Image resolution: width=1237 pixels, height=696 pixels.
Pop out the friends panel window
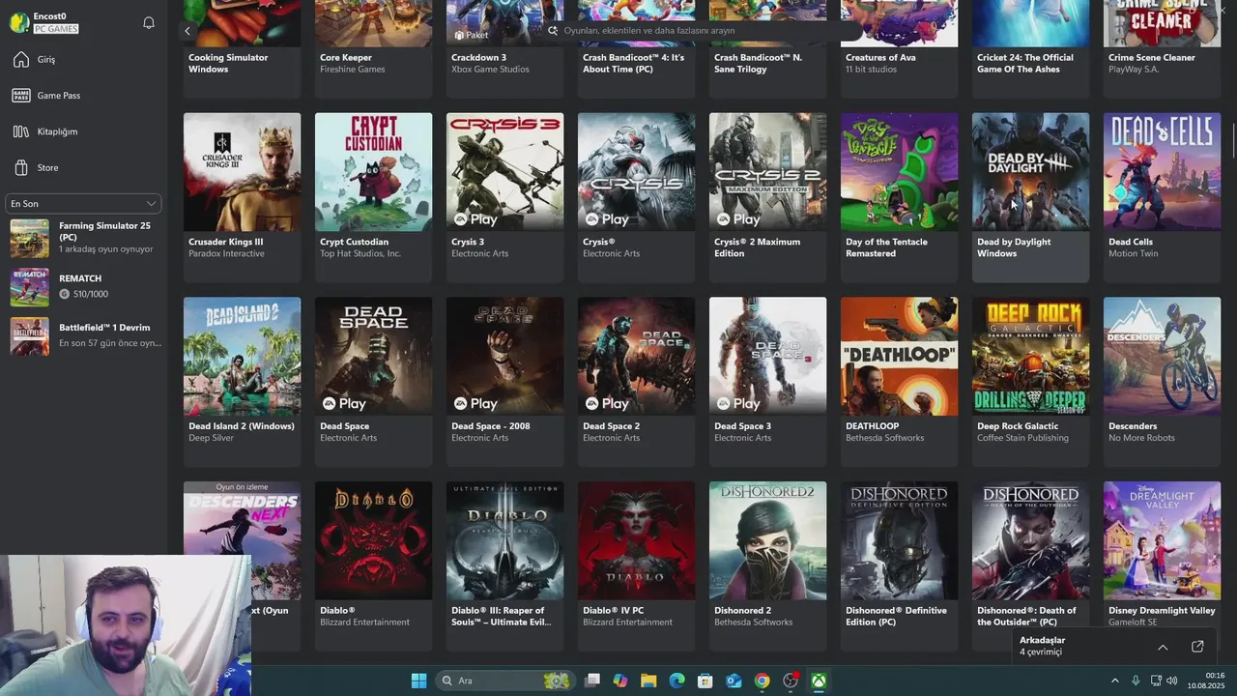pyautogui.click(x=1197, y=647)
